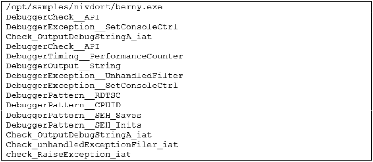Click the berny.exe filename in the path
The image size is (373, 162).
pos(139,7)
